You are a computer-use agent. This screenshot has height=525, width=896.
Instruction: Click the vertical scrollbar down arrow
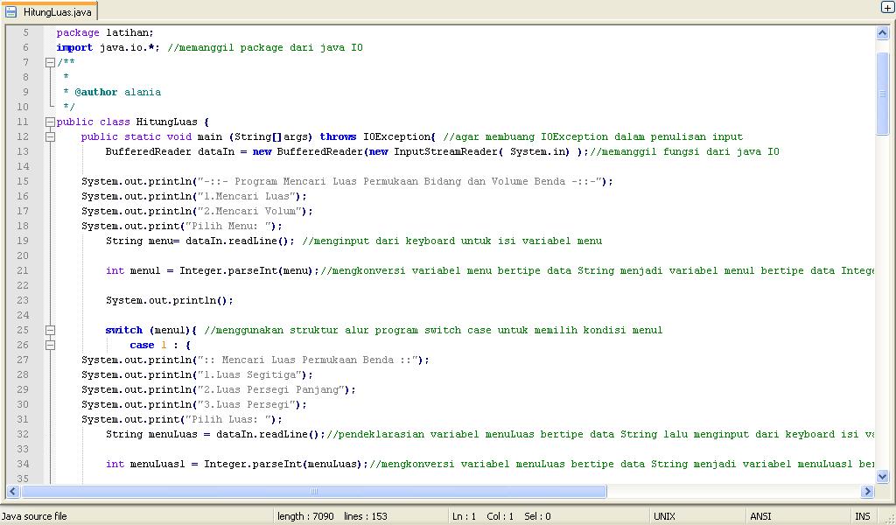coord(882,474)
